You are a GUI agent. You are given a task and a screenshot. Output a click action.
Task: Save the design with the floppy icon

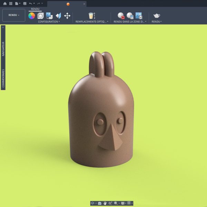click(25, 3)
